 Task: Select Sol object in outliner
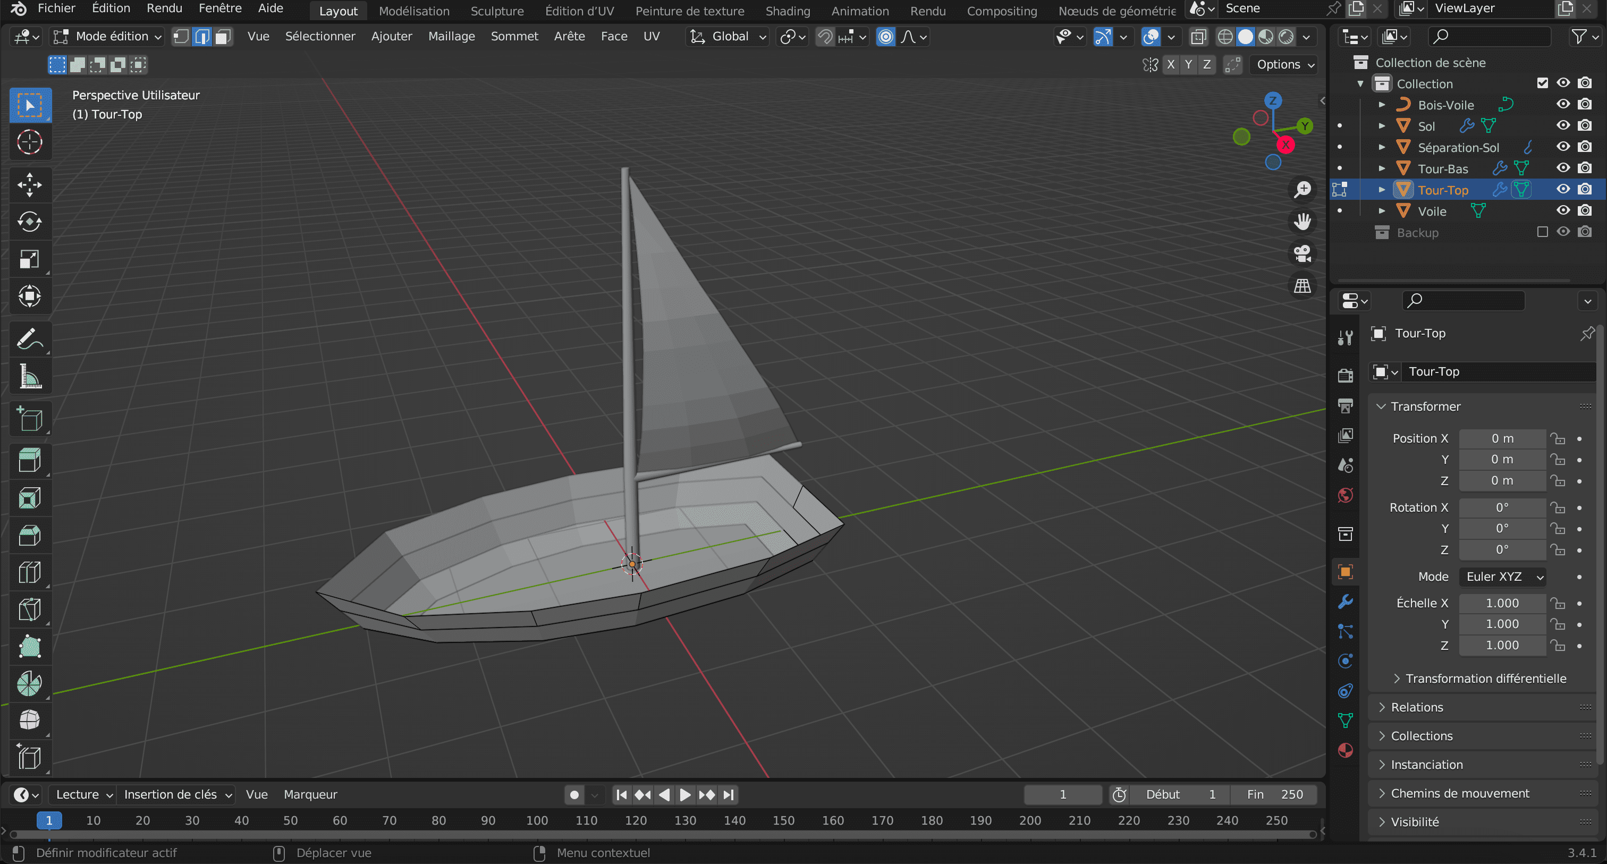coord(1427,126)
